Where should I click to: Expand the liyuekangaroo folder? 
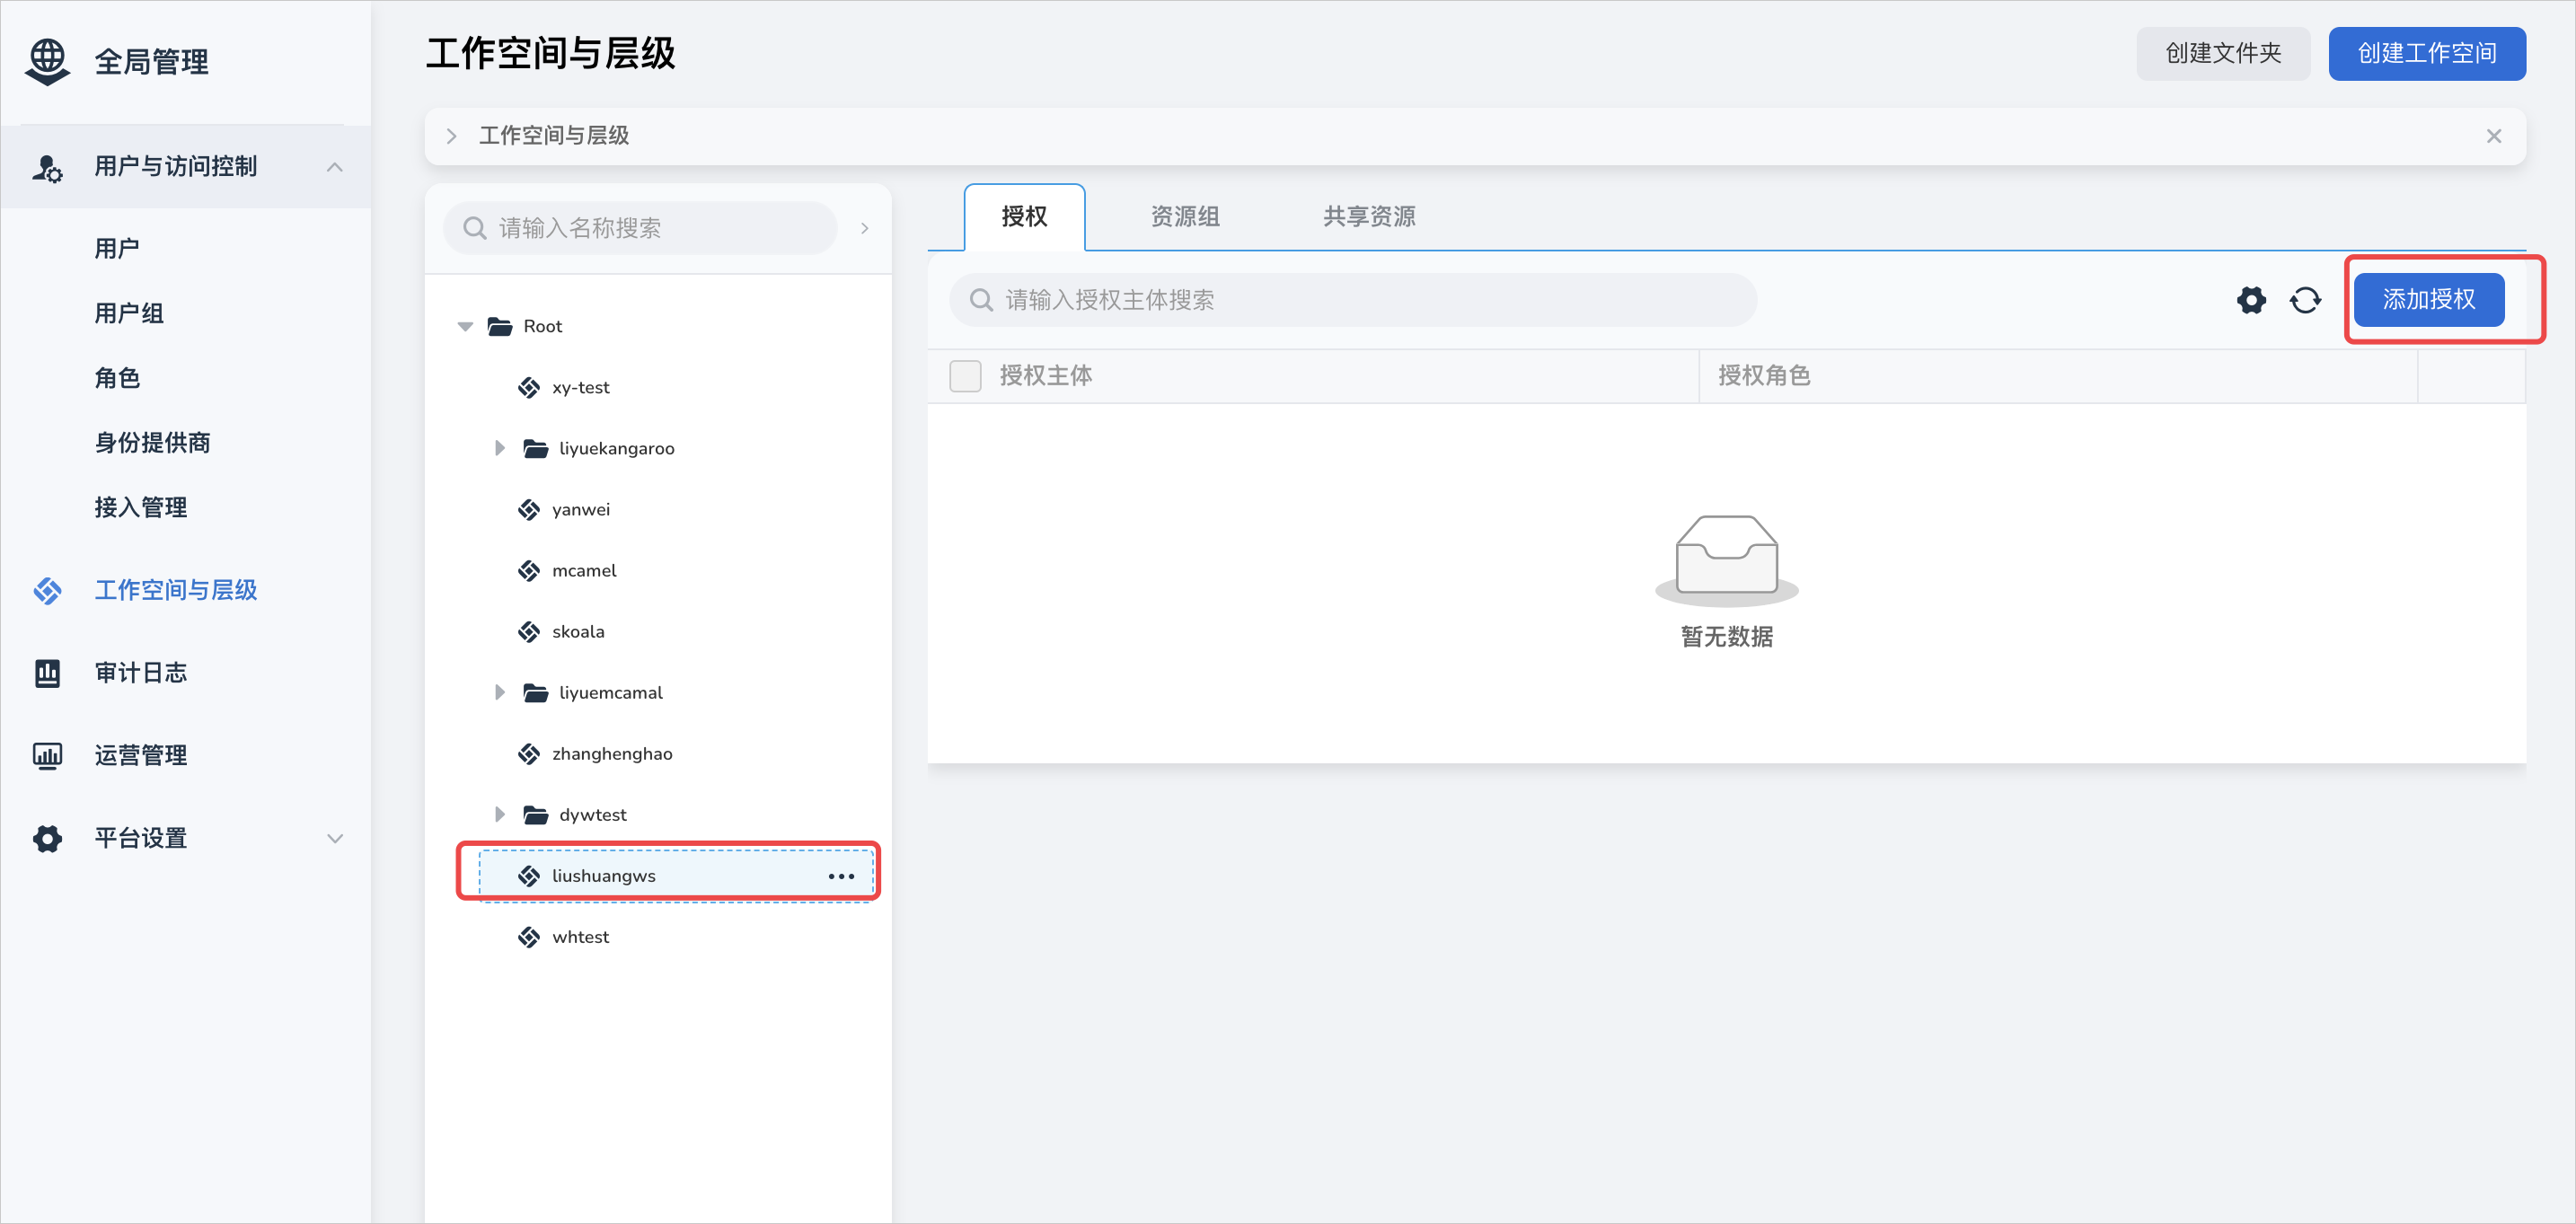(x=493, y=448)
